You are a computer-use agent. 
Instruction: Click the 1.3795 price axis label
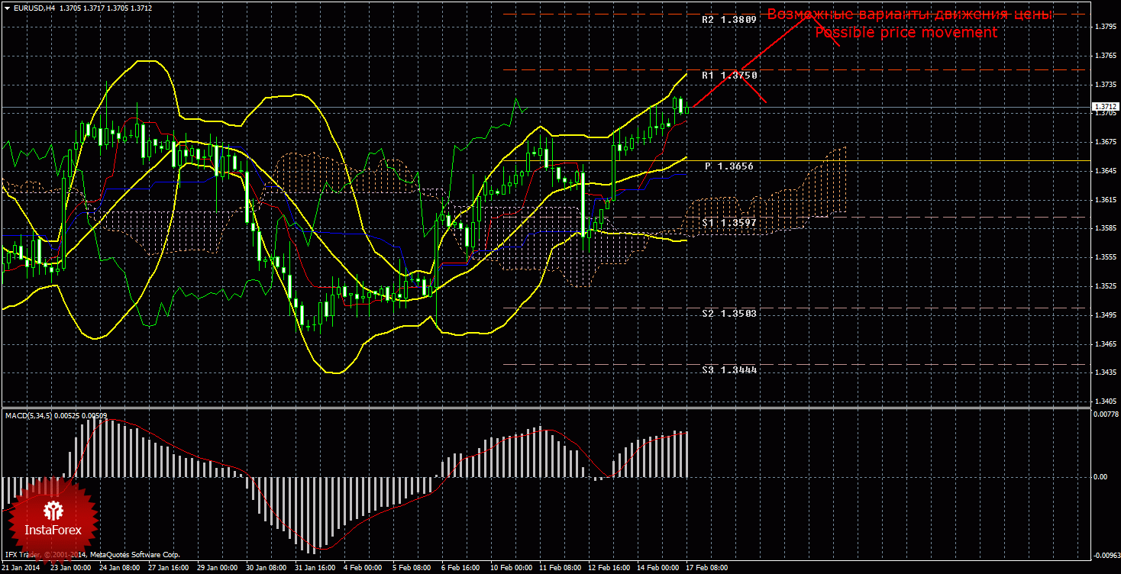(x=1103, y=27)
